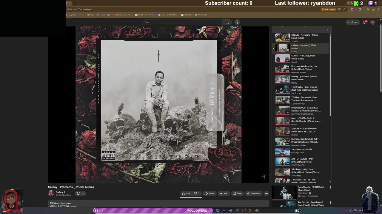This screenshot has width=382, height=214.
Task: Activate voice search microphone icon
Action: click(x=237, y=22)
